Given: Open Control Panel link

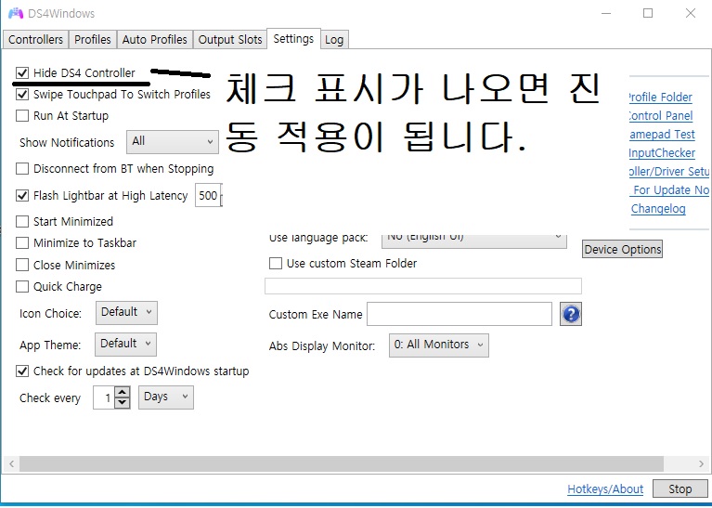Looking at the screenshot, I should (661, 116).
